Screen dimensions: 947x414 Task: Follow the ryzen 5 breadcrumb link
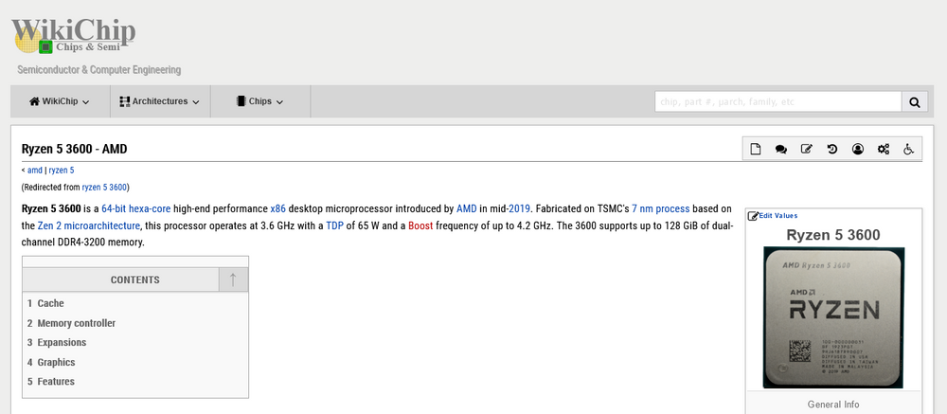[62, 171]
